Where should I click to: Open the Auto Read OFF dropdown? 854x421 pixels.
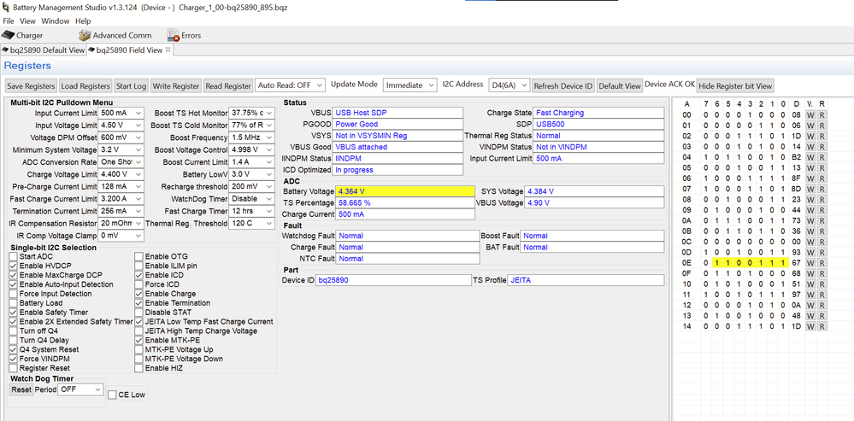click(x=291, y=85)
